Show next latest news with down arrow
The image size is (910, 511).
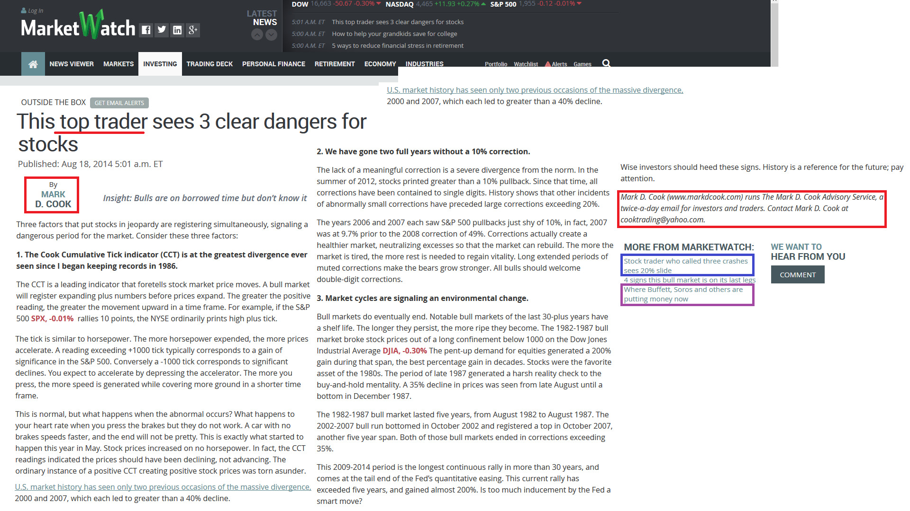click(x=271, y=35)
